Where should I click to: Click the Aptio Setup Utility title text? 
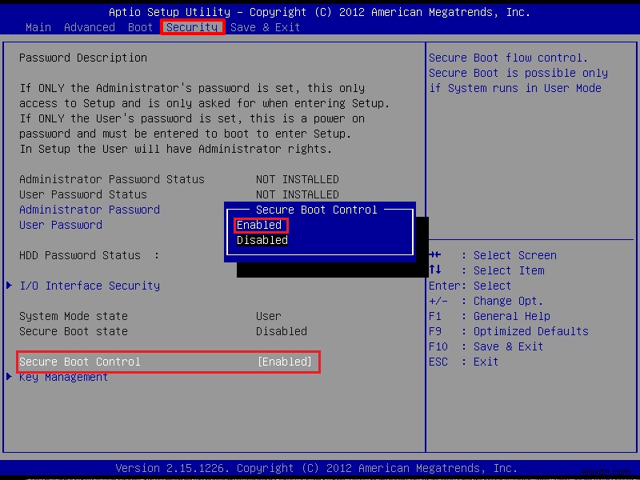coord(319,12)
